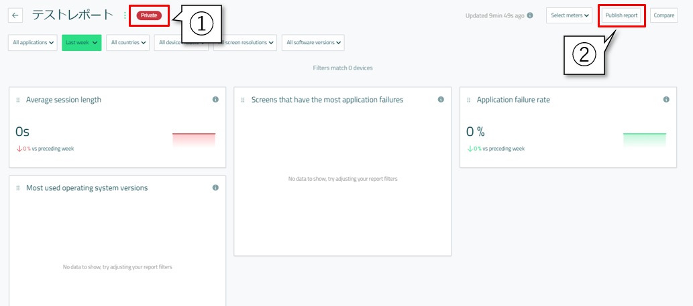693x306 pixels.
Task: Click info icon next to Updated timestamp
Action: click(x=530, y=15)
